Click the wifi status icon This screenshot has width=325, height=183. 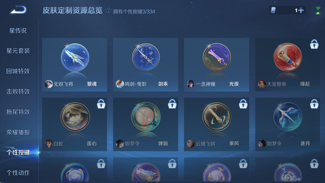pos(318,8)
